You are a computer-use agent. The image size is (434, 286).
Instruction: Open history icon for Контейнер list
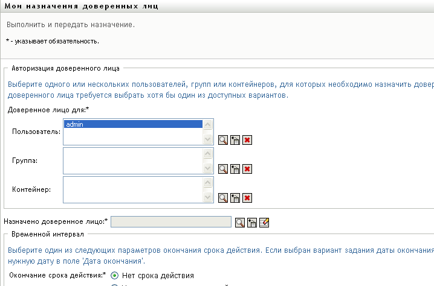pyautogui.click(x=235, y=197)
